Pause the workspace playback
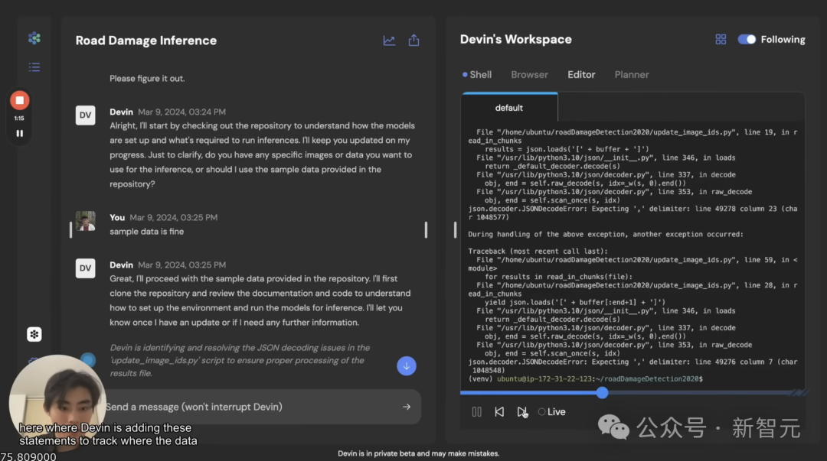827x461 pixels. point(476,412)
